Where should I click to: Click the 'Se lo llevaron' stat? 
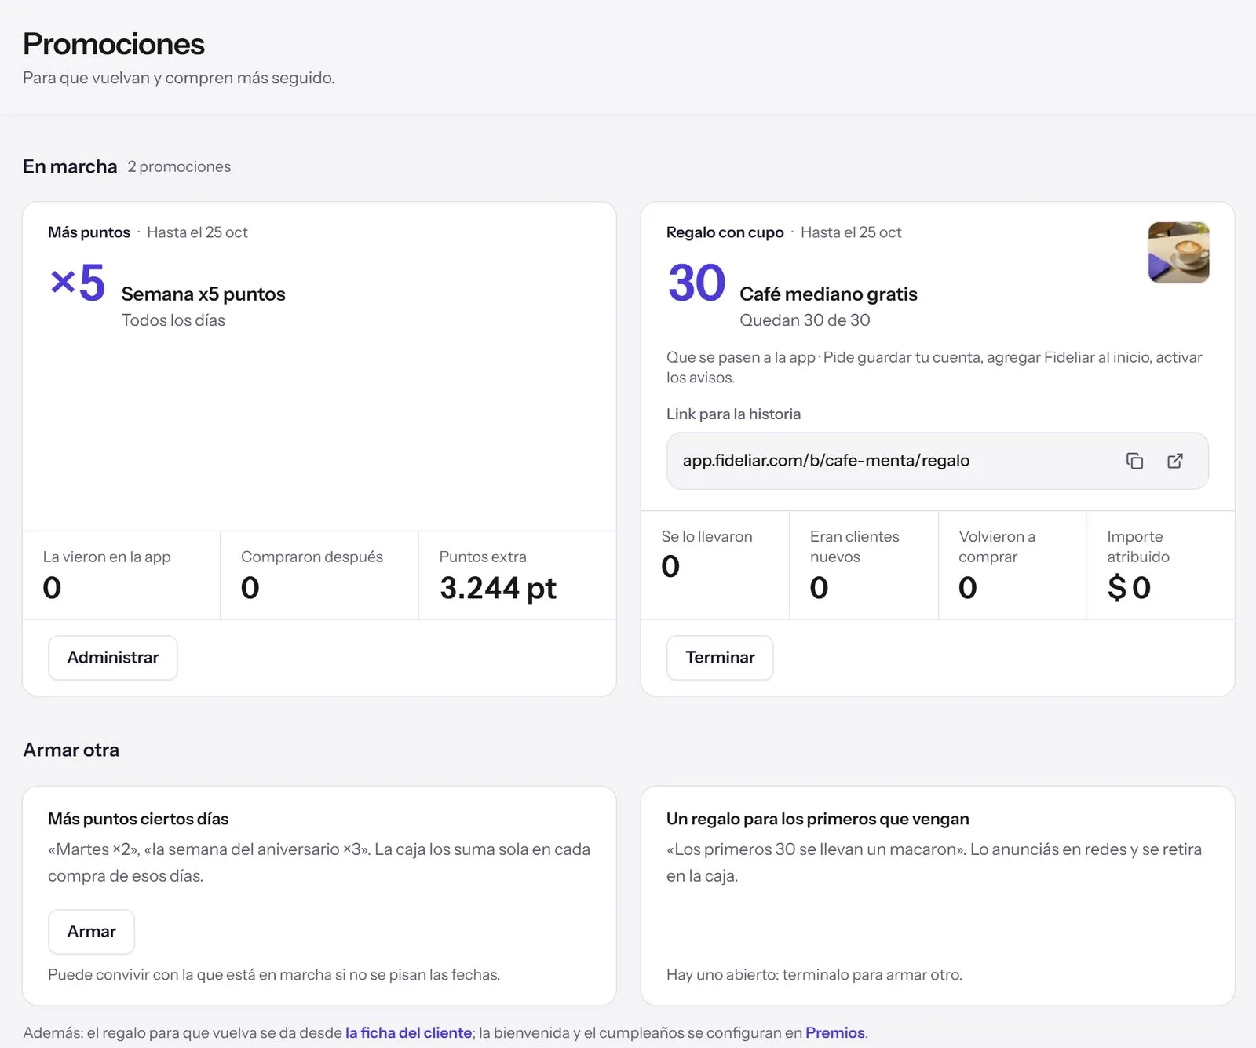[715, 565]
